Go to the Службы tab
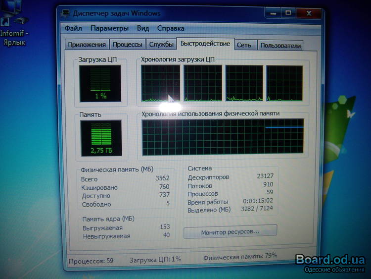 [x=161, y=45]
